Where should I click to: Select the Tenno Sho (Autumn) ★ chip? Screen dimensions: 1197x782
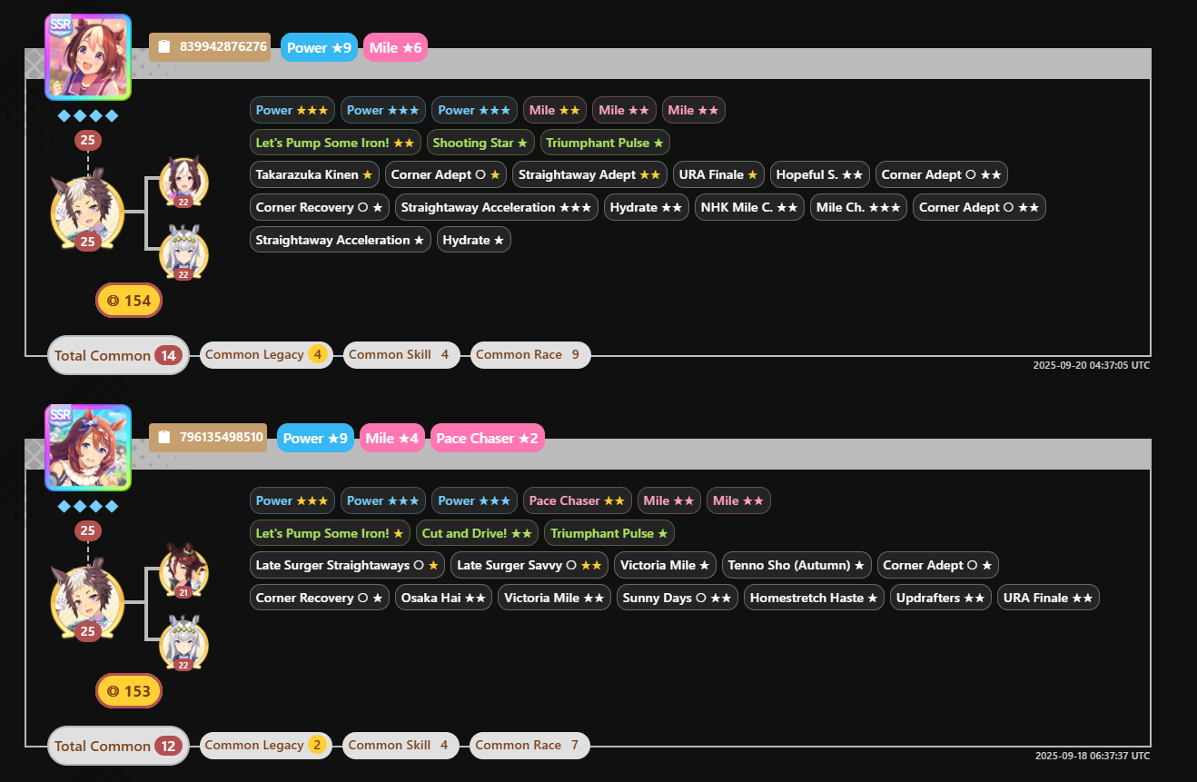(796, 565)
